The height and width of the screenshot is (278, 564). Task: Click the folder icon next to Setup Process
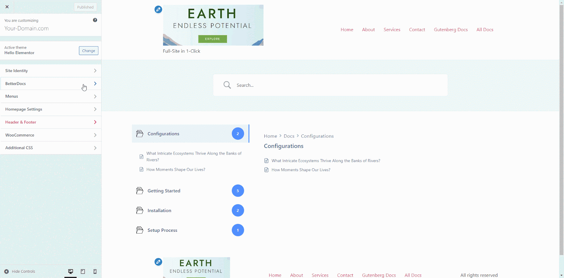point(140,230)
